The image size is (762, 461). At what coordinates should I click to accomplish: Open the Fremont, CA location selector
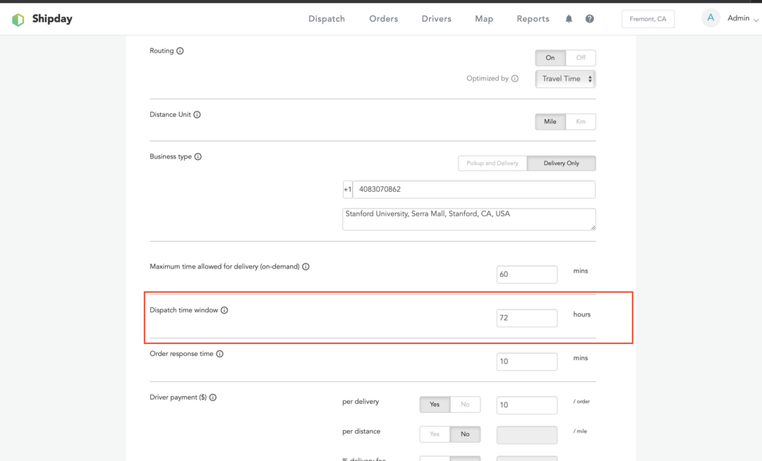point(648,19)
